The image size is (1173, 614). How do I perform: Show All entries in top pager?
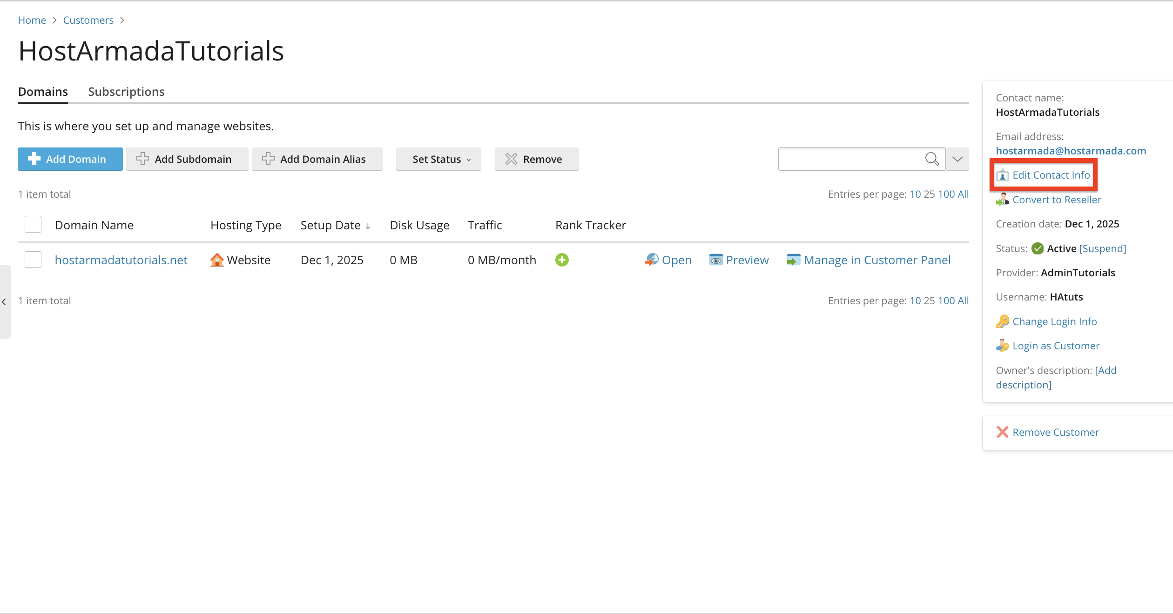963,194
